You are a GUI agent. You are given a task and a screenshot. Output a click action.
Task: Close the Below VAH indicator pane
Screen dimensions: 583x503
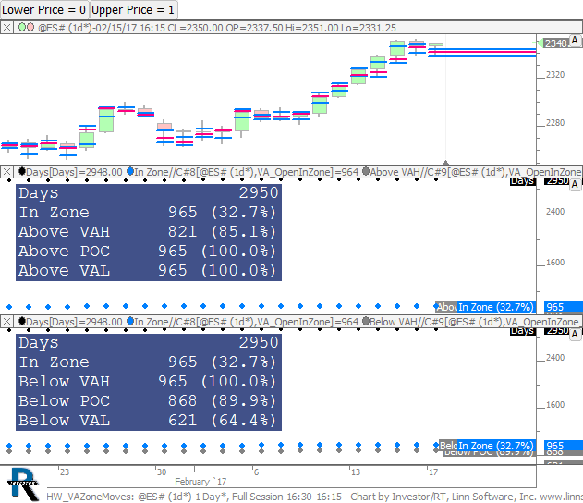click(6, 322)
